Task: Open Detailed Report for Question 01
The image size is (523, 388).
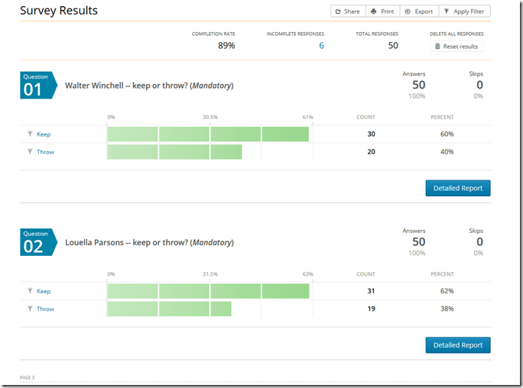Action: pos(457,188)
